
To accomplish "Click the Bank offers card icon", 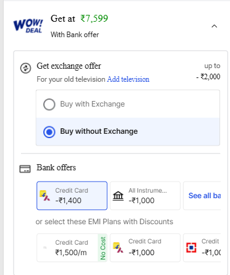I will (x=25, y=168).
